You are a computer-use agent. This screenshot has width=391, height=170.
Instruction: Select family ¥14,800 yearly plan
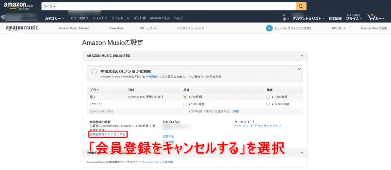coord(268,104)
